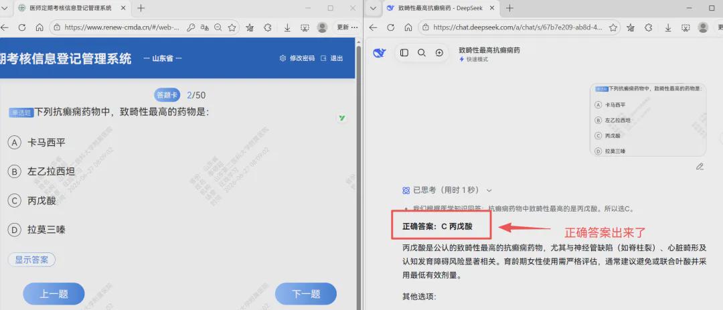723x310 pixels.
Task: Click answer text 正确答案：C 丙戊酸
Action: tap(437, 226)
